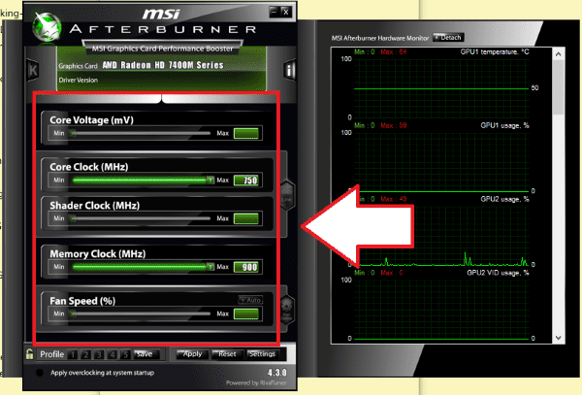
Task: Select profile slot 2
Action: point(85,355)
